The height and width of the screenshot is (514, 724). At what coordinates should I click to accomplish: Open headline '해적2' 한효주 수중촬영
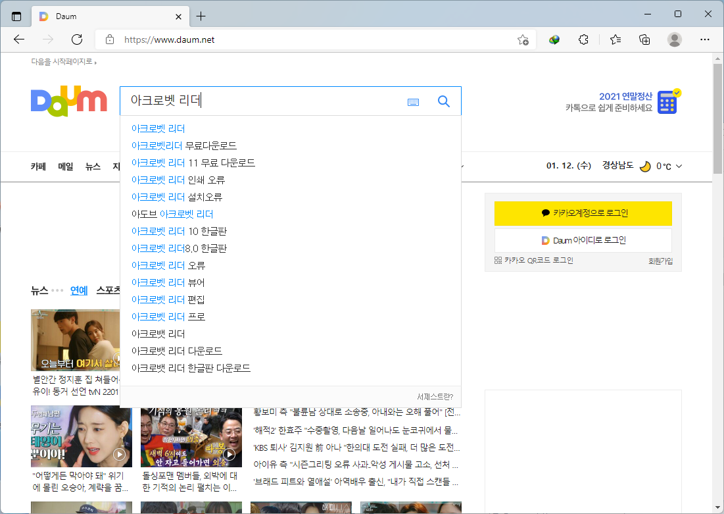point(355,430)
